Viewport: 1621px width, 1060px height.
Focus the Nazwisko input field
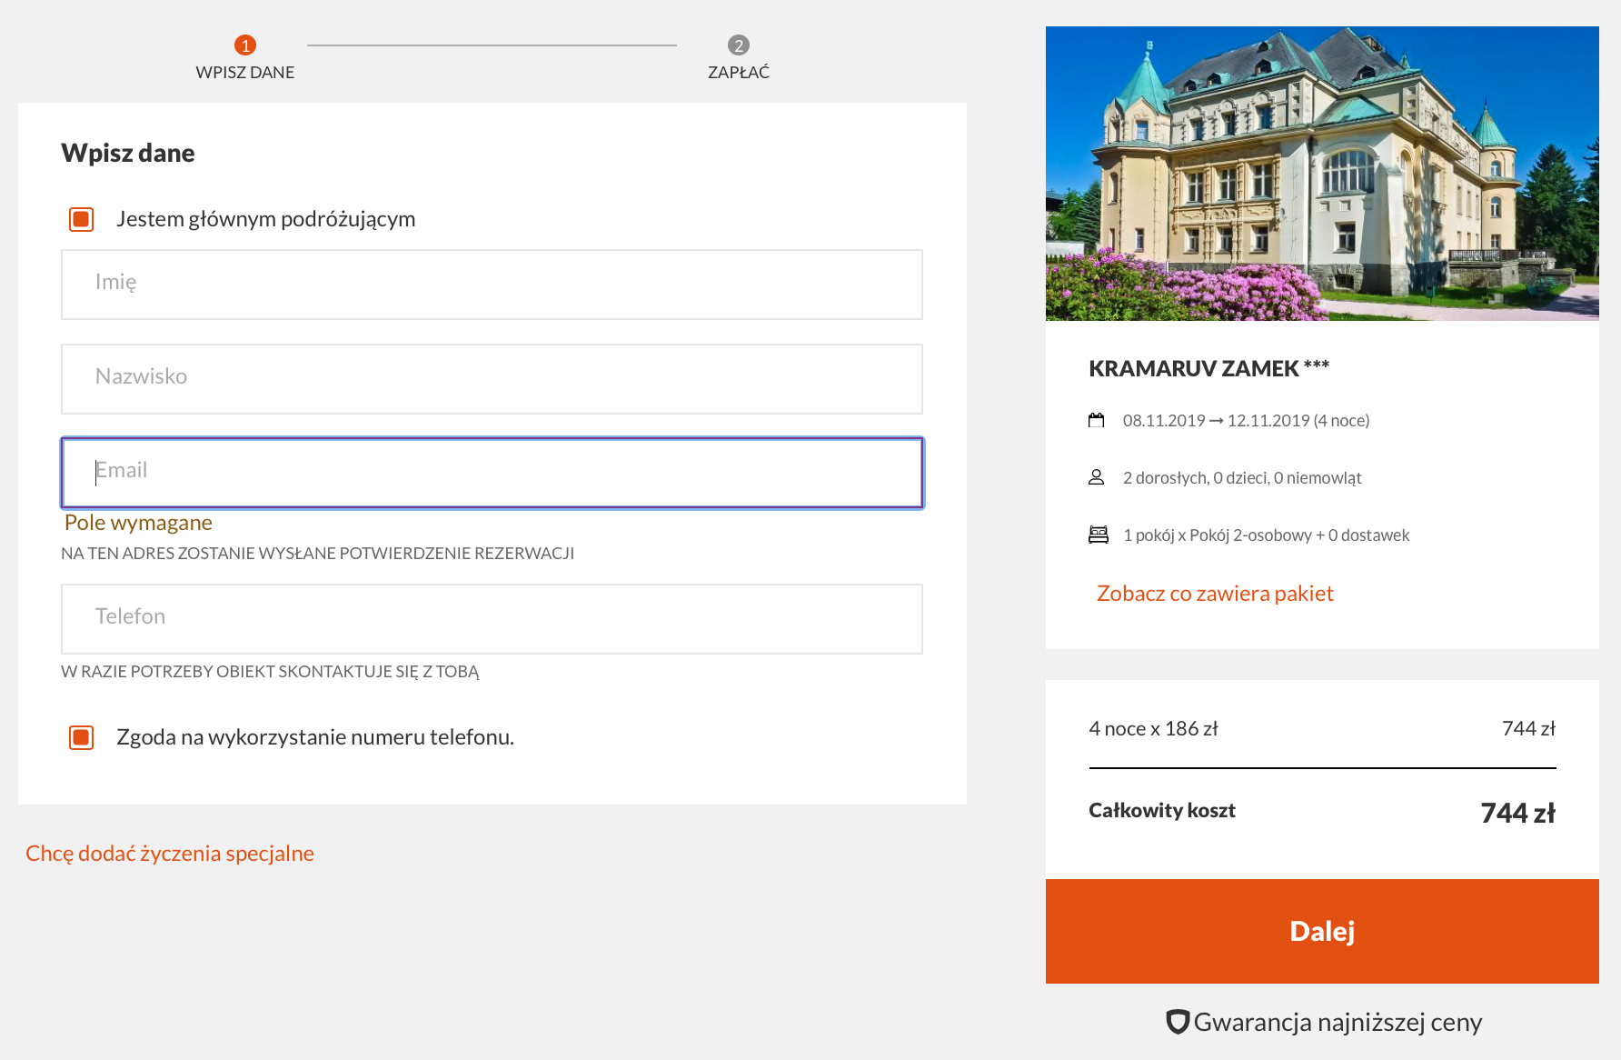(x=492, y=379)
